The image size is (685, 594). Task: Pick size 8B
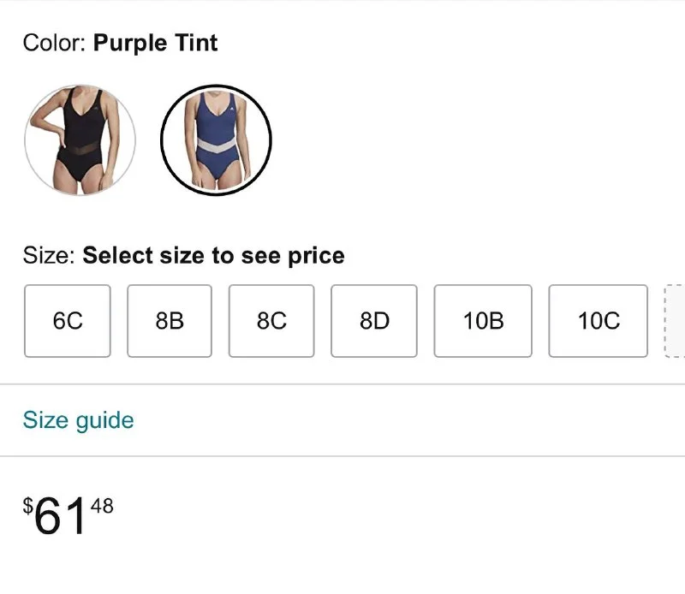170,321
